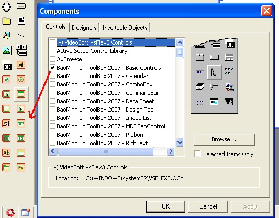The width and height of the screenshot is (279, 218).
Task: Pick the orange form-with-scrollbar control
Action: pyautogui.click(x=21, y=123)
